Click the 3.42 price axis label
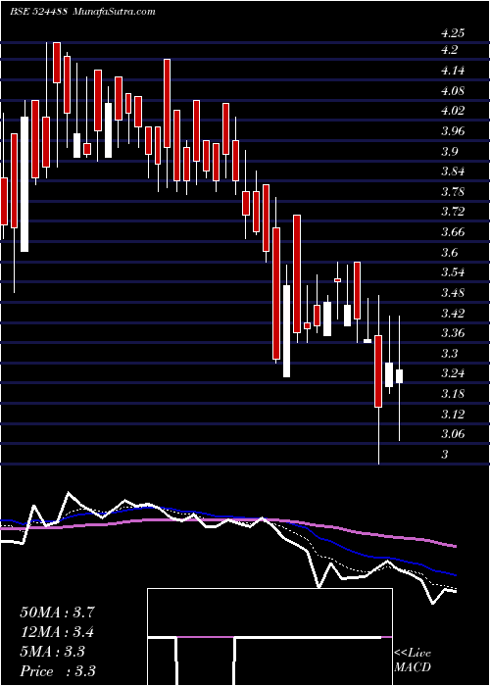490x686 pixels. tap(453, 313)
